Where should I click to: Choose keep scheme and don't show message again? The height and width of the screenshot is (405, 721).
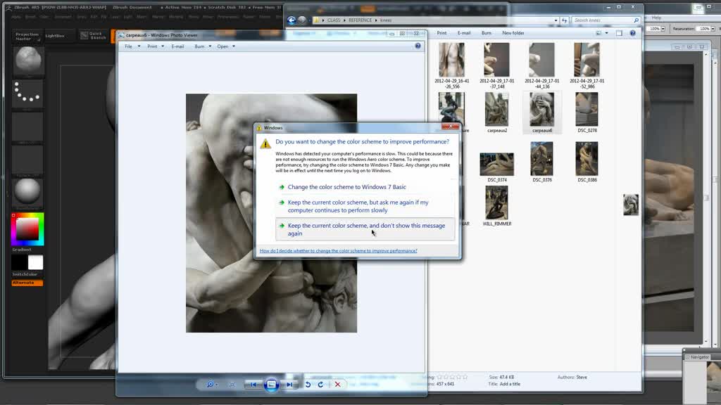pyautogui.click(x=365, y=229)
